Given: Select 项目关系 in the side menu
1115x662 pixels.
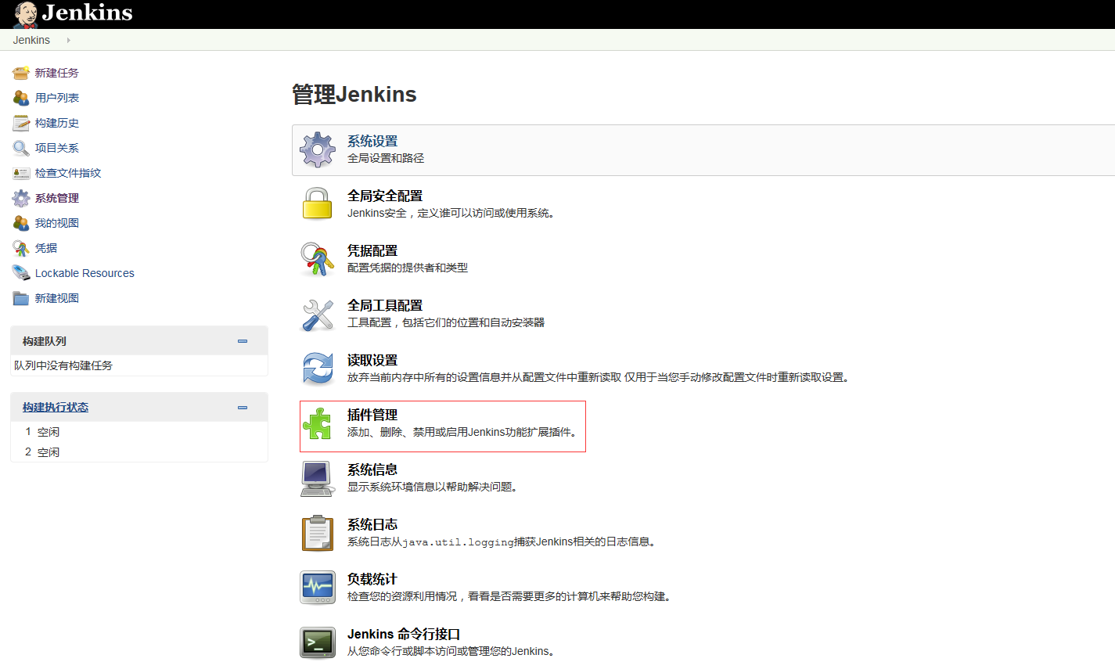Looking at the screenshot, I should (57, 148).
